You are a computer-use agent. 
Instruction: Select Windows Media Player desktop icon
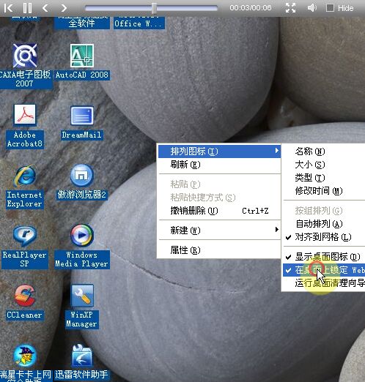[82, 236]
